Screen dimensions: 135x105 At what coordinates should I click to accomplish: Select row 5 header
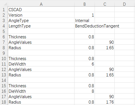pyautogui.click(x=4, y=31)
